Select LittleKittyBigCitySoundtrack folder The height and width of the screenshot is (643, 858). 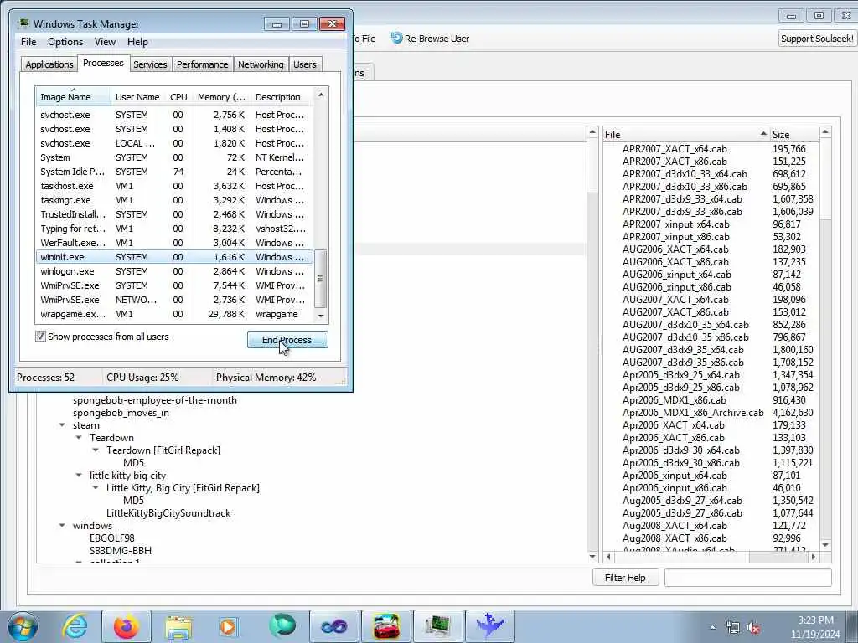pyautogui.click(x=168, y=513)
